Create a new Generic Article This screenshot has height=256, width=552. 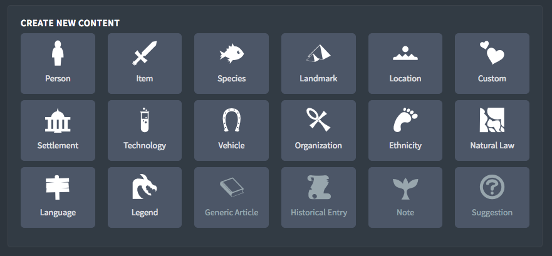click(232, 197)
